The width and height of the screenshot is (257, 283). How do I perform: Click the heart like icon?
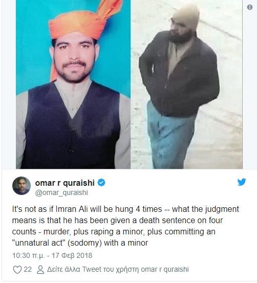coord(17,270)
